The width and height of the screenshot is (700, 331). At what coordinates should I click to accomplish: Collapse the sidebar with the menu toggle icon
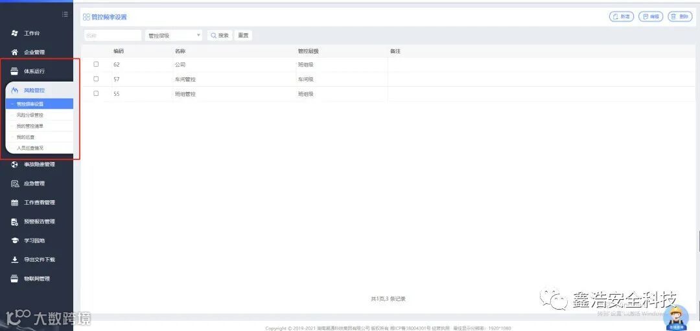click(x=65, y=14)
